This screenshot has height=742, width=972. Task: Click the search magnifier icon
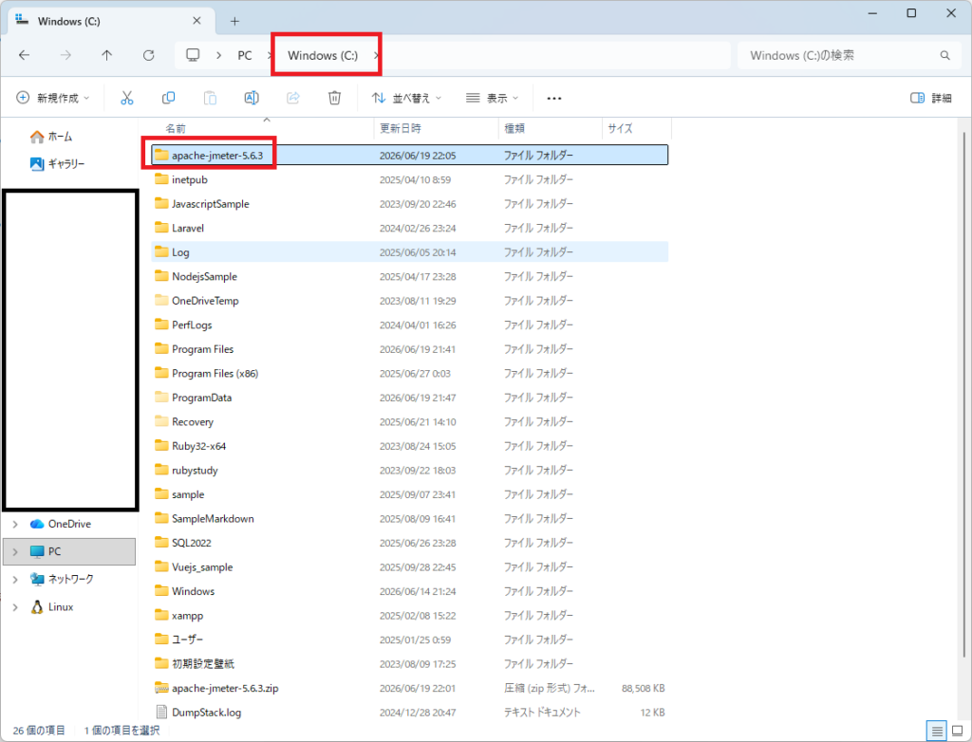pos(944,55)
